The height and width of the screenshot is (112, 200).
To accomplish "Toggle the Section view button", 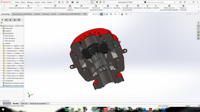I will (x=101, y=14).
